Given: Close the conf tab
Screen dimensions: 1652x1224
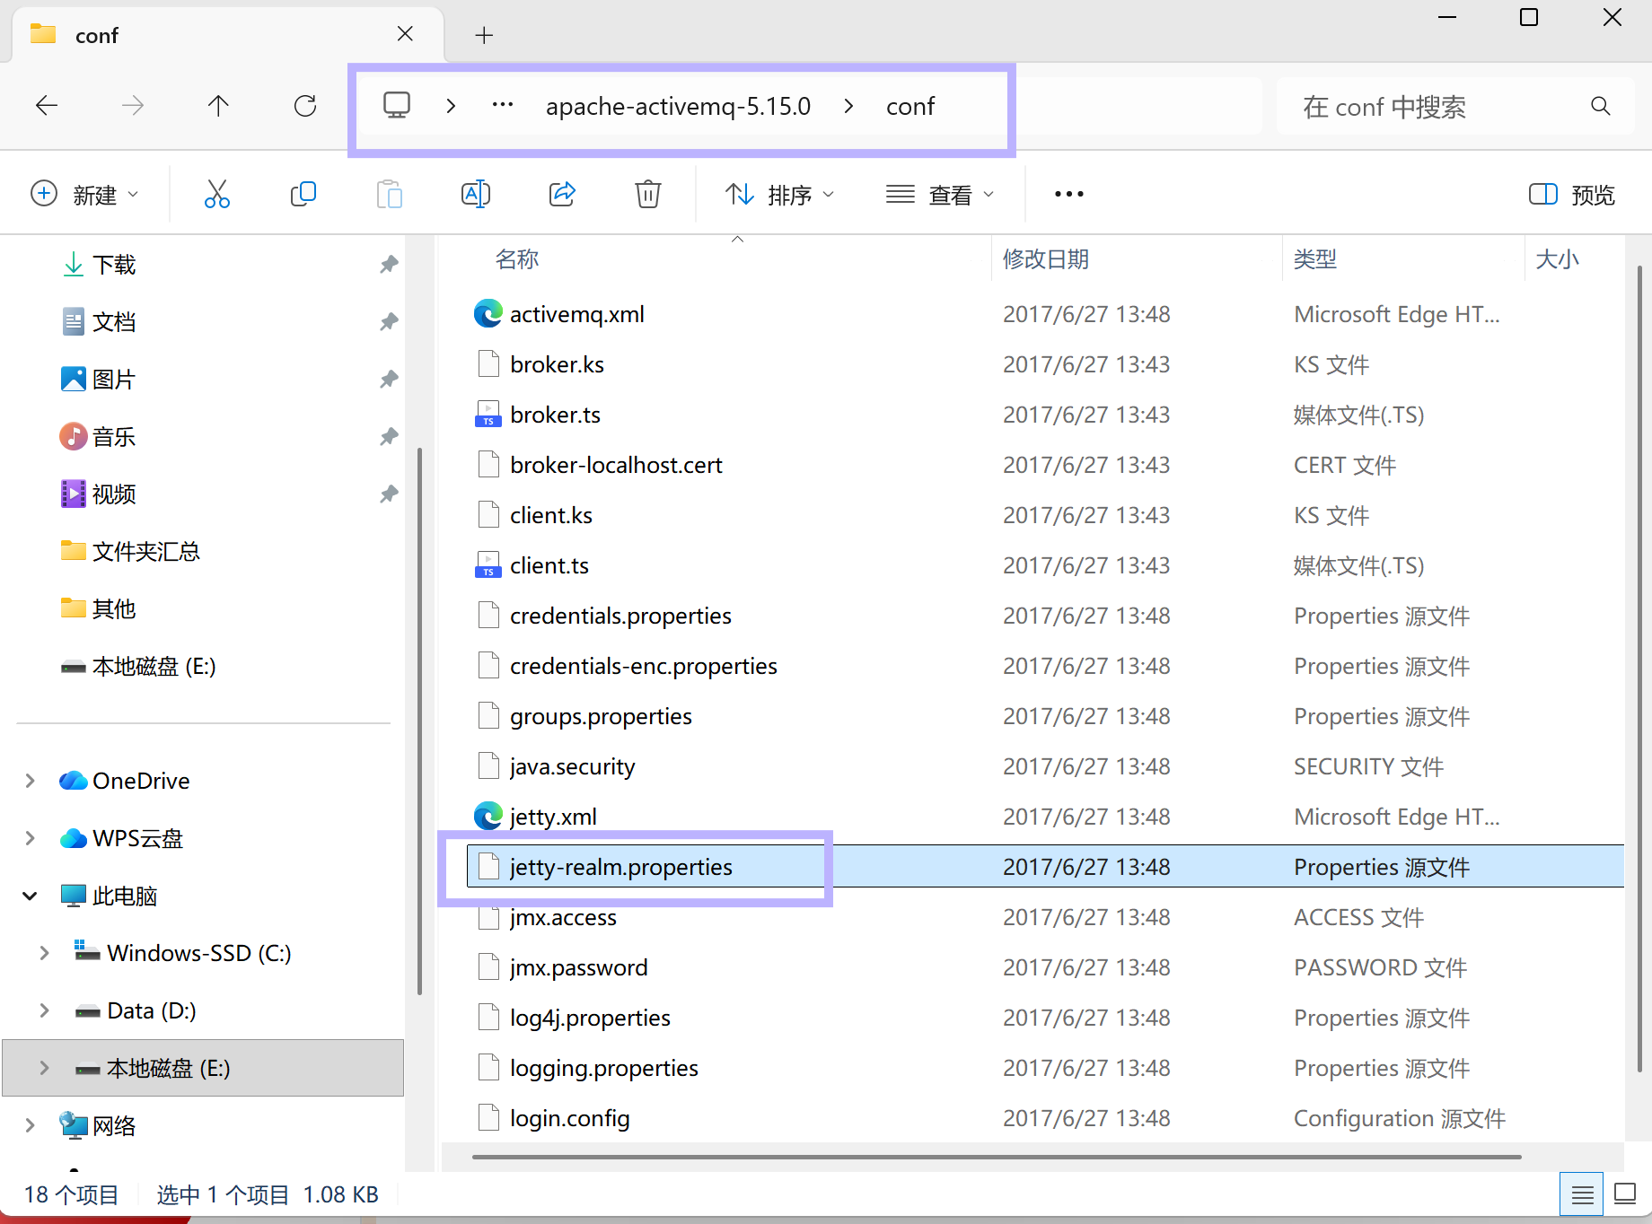Looking at the screenshot, I should [x=405, y=34].
